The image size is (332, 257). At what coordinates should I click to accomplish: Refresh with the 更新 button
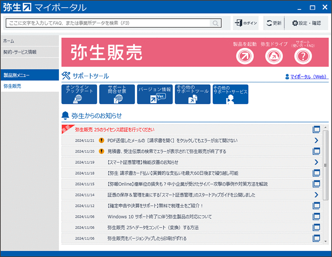coord(274,23)
